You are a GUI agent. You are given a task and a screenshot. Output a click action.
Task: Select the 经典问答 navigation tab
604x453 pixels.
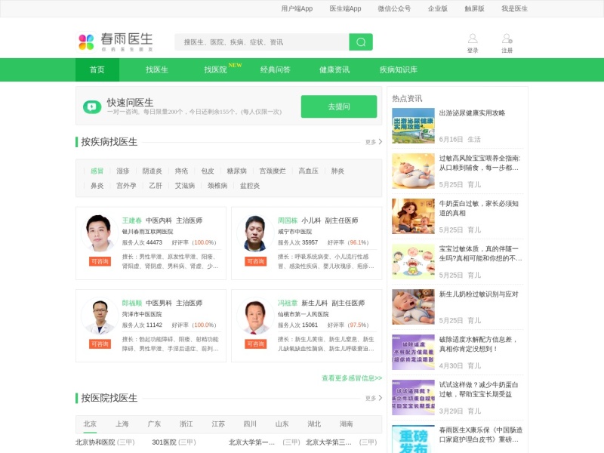pos(275,69)
